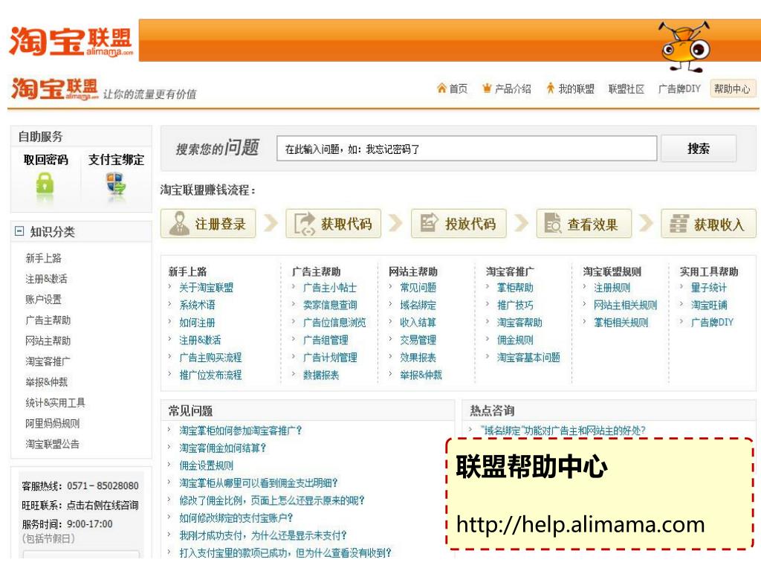The width and height of the screenshot is (761, 571).
Task: Click the shield icon under 支付宝绑定
Action: [115, 184]
